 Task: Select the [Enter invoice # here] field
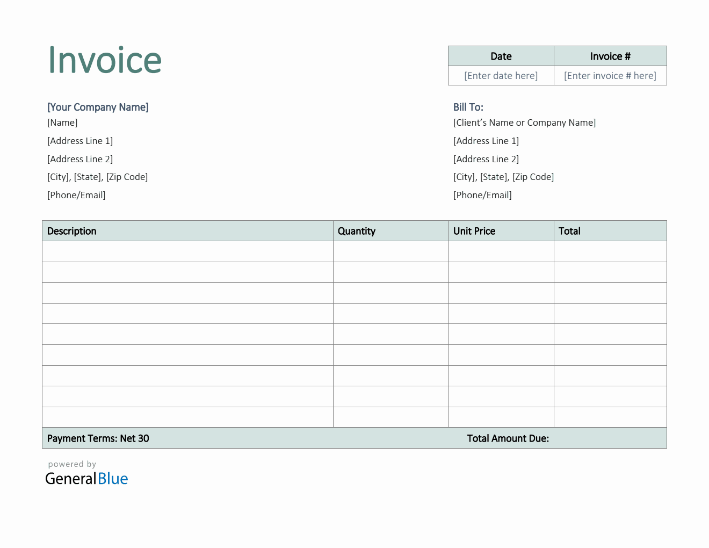pos(610,75)
